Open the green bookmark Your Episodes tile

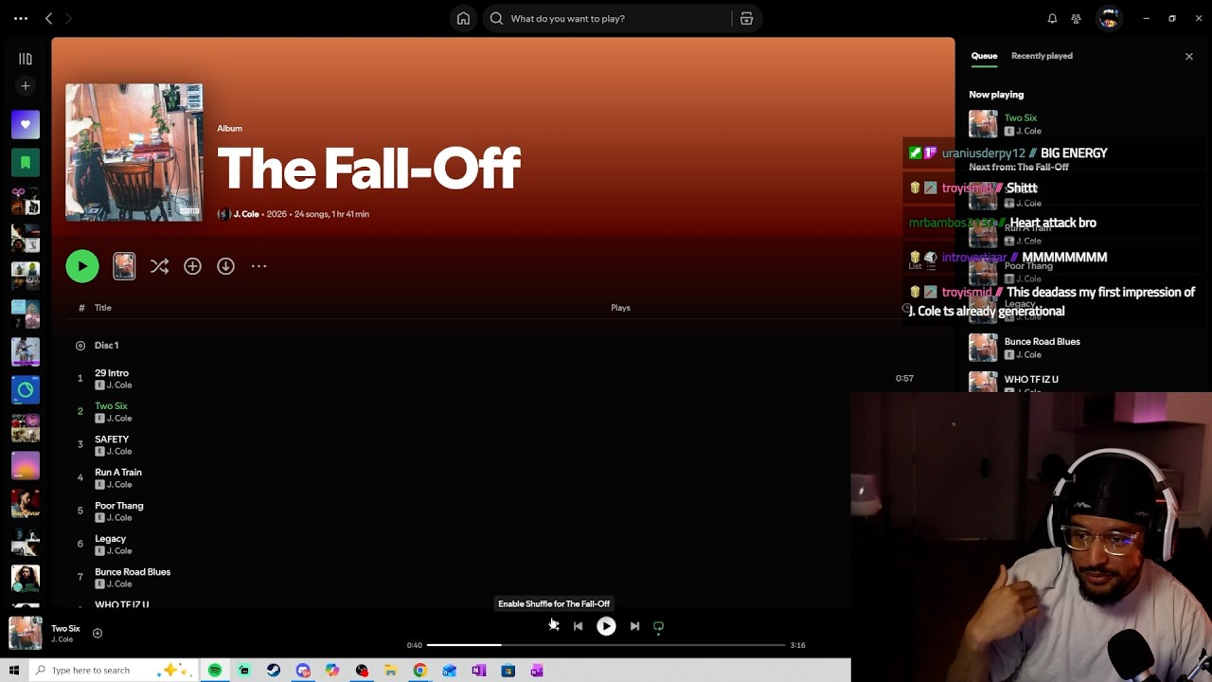(26, 162)
